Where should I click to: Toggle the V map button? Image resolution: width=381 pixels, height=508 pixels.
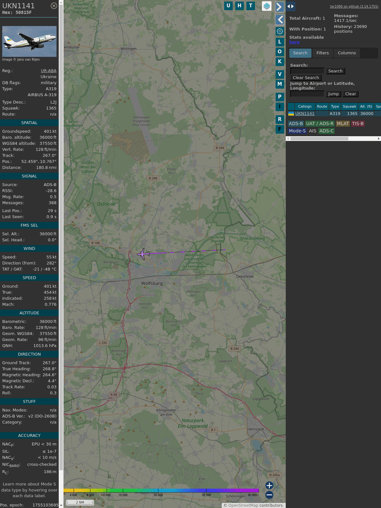pos(280,74)
